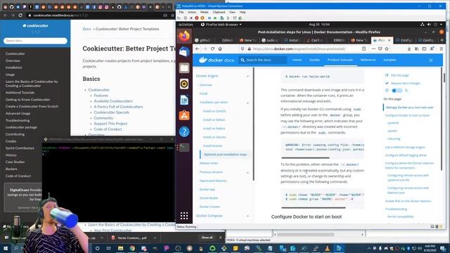Click 'Show all' in Chrome's downloads bar
This screenshot has width=450, height=253.
pyautogui.click(x=207, y=238)
